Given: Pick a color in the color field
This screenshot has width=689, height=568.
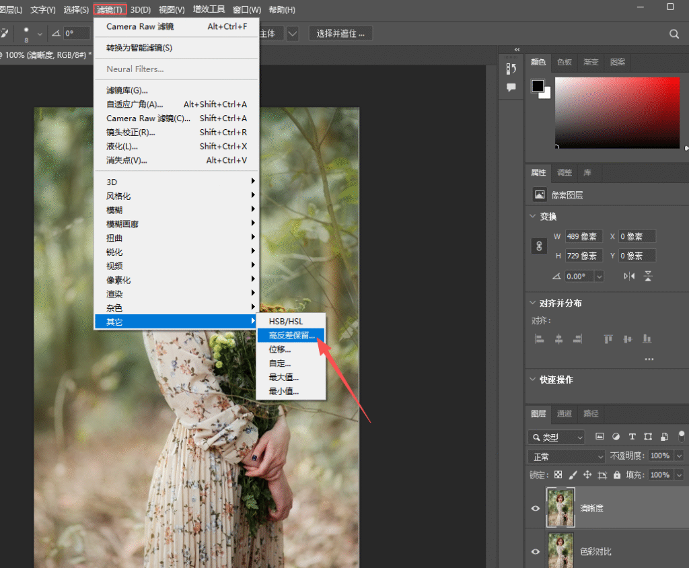Looking at the screenshot, I should click(x=617, y=112).
